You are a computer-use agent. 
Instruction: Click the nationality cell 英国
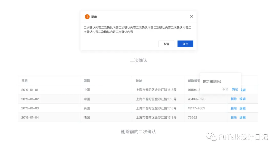(x=87, y=108)
